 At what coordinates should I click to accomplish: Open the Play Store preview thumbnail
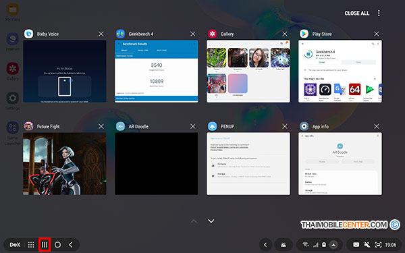[x=340, y=72]
